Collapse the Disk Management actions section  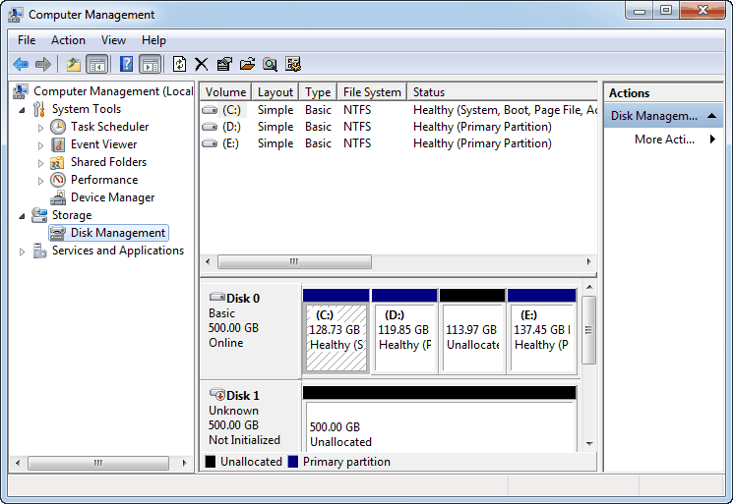pos(711,116)
